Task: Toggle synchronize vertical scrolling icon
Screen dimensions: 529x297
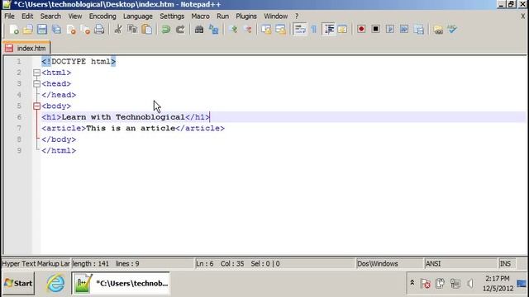Action: tap(266, 30)
